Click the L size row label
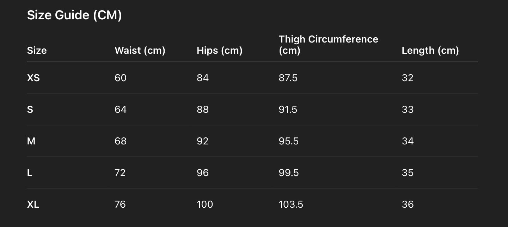The height and width of the screenshot is (227, 508). [x=30, y=173]
